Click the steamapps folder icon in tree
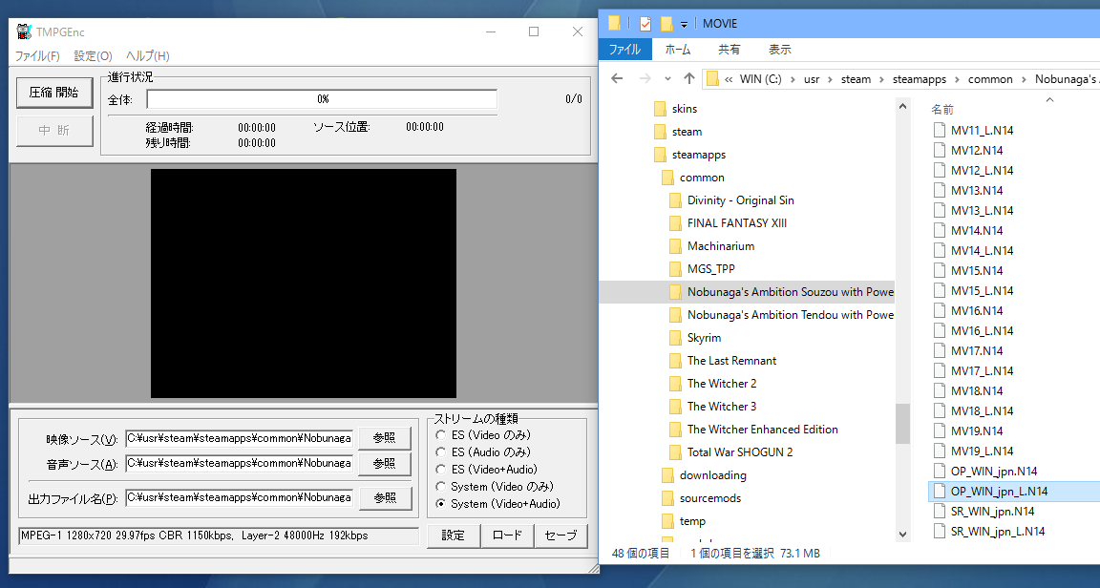The width and height of the screenshot is (1100, 588). 660,155
